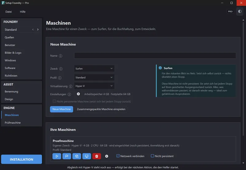Go to next profile with right chevron
The width and height of the screenshot is (246, 170).
38,30
